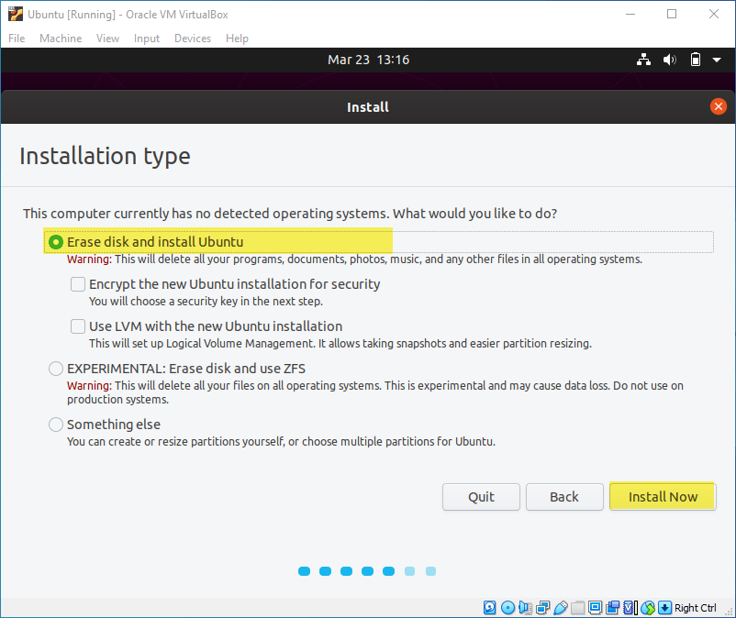The height and width of the screenshot is (618, 736).
Task: Click the Installation type heading
Action: (106, 156)
